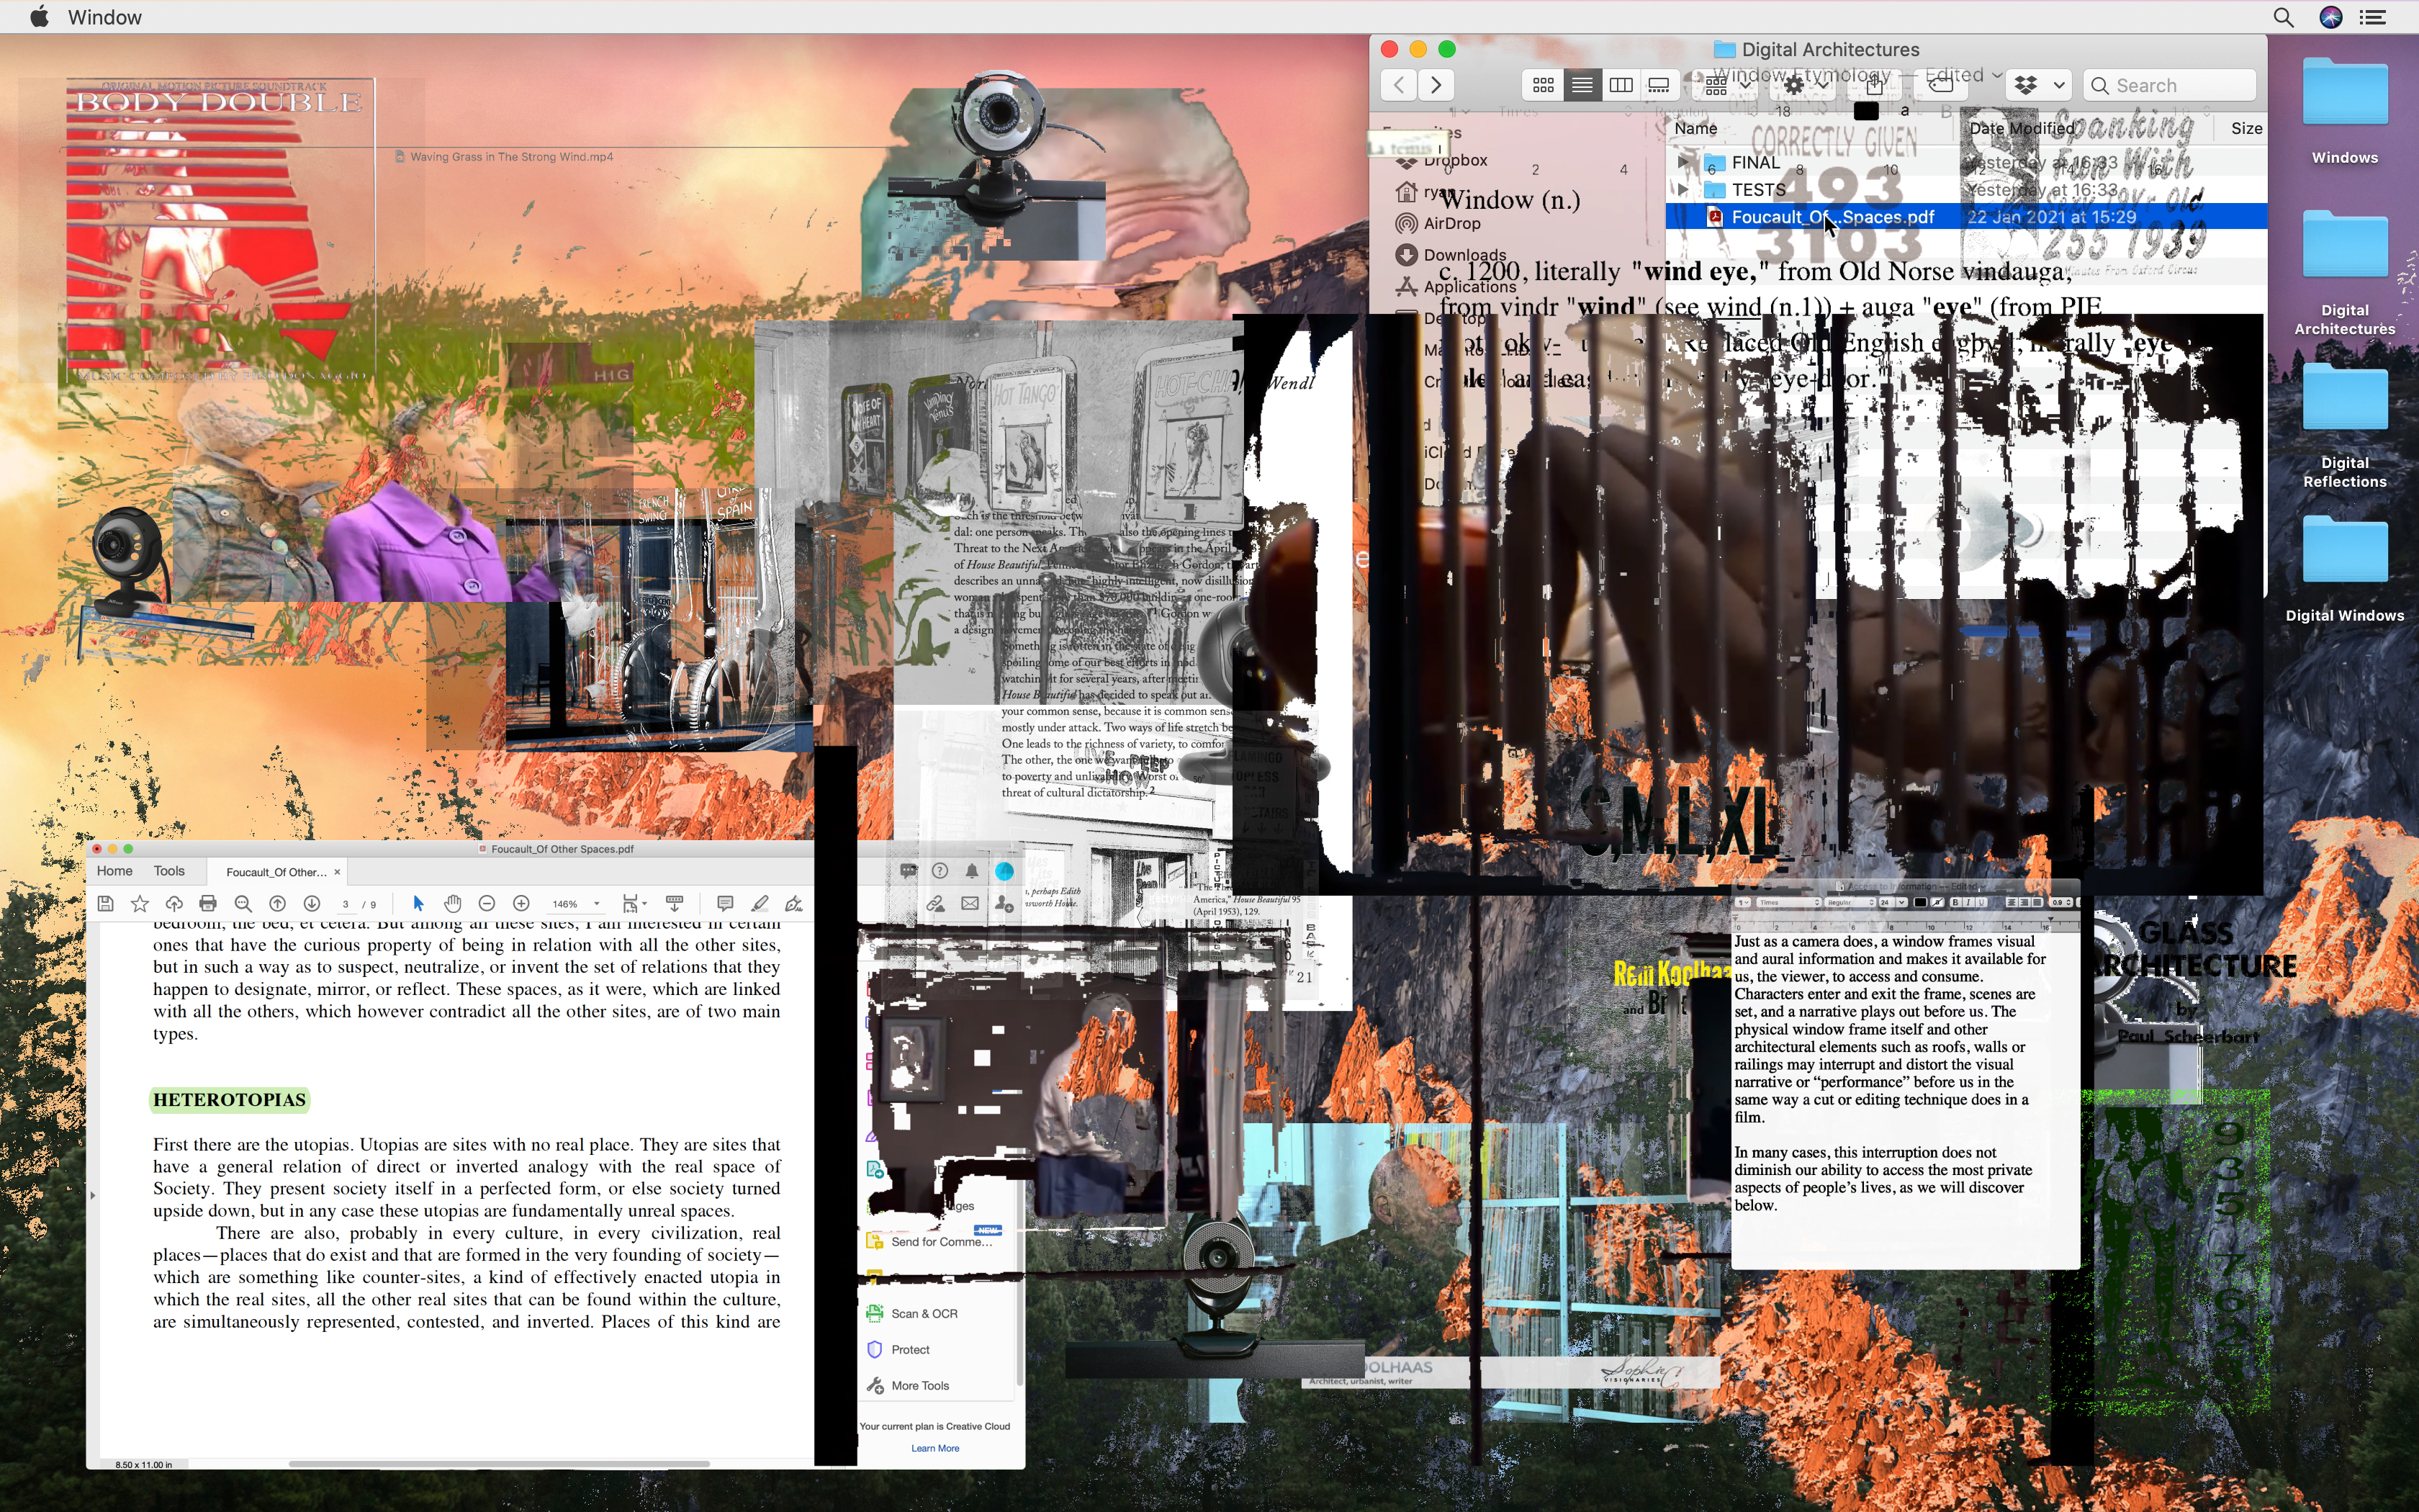This screenshot has width=2419, height=1512.
Task: Open More Tools in Acrobat sidebar
Action: [908, 1385]
